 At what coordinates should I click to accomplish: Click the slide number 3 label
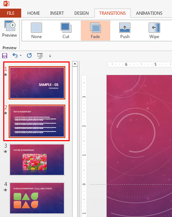pos(5,146)
